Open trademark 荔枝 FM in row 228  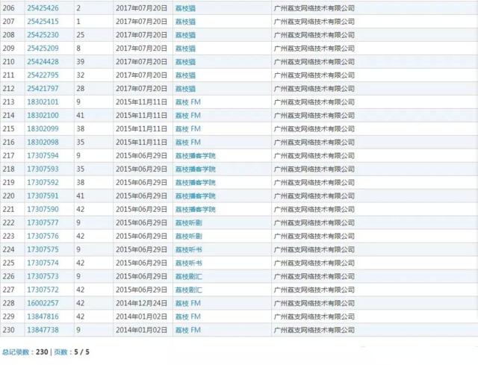[x=188, y=303]
